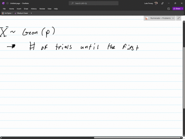Viewport: 185px width, 139px height.
Task: Toggle full page view expand arrows
Action: point(178,18)
